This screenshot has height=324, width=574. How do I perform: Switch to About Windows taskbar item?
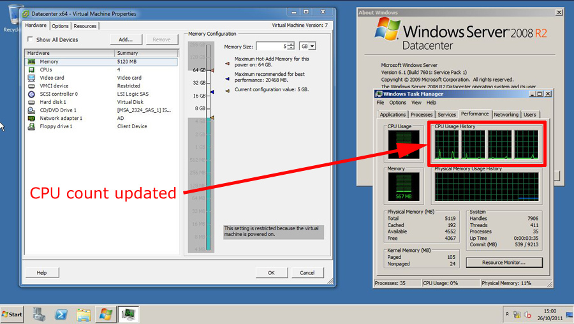point(106,314)
